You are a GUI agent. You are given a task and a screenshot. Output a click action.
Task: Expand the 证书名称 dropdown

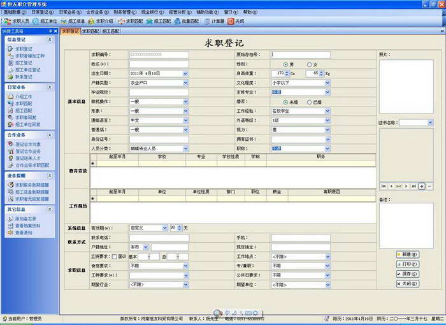point(430,122)
